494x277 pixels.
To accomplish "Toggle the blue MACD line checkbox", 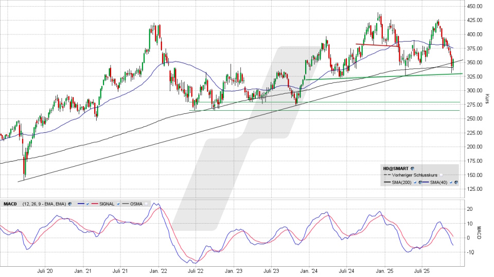I will coord(87,204).
